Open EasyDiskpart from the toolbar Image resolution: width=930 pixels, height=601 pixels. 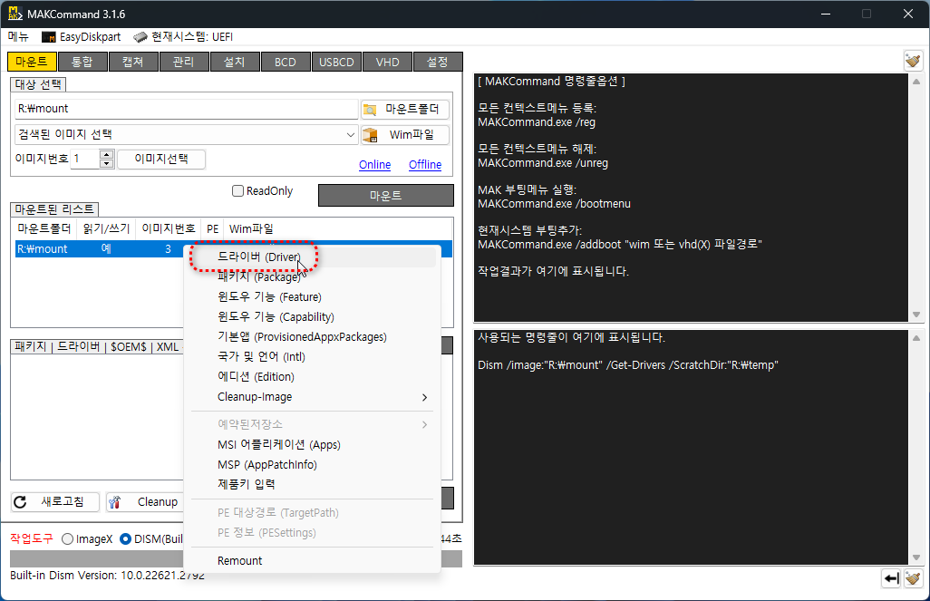pyautogui.click(x=82, y=37)
